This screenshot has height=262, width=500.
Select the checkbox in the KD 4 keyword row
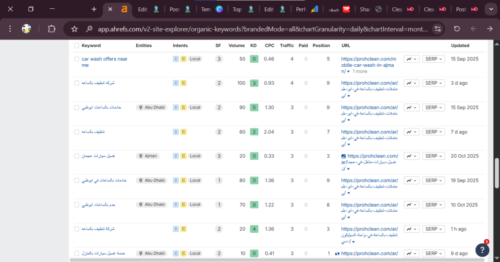click(77, 229)
